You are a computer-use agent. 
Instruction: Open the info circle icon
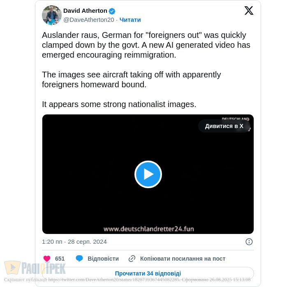249,242
